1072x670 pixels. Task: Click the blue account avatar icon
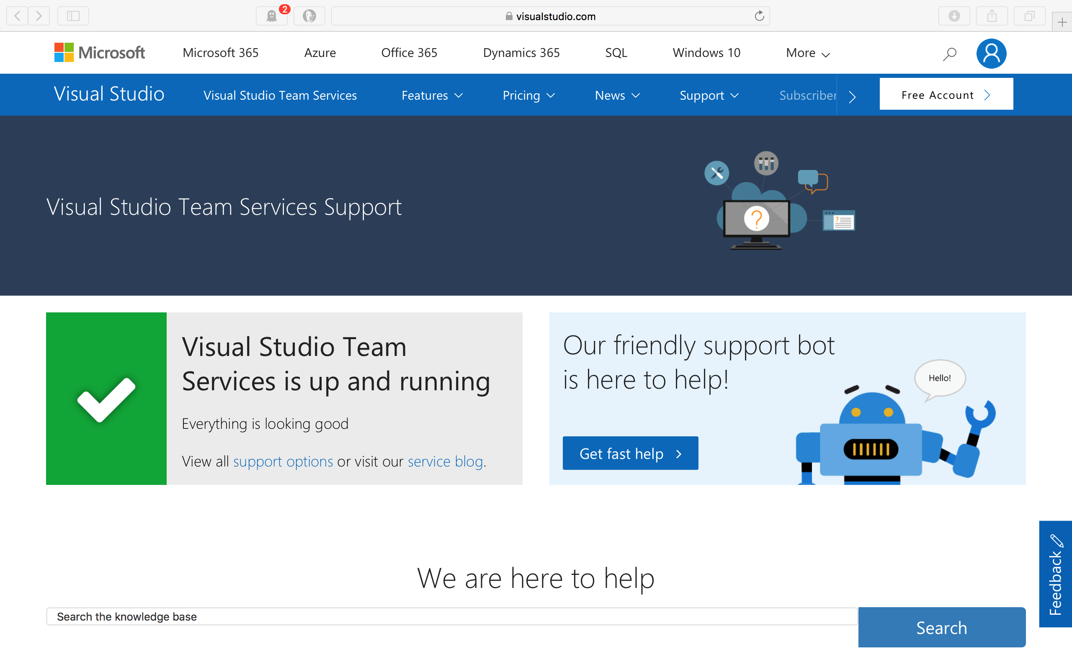click(x=991, y=53)
